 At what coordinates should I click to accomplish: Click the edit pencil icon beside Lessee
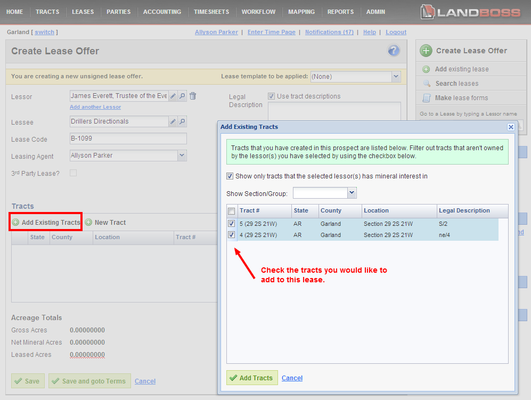coord(173,122)
